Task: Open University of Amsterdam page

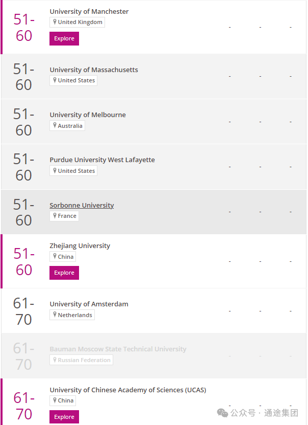Action: pos(89,304)
